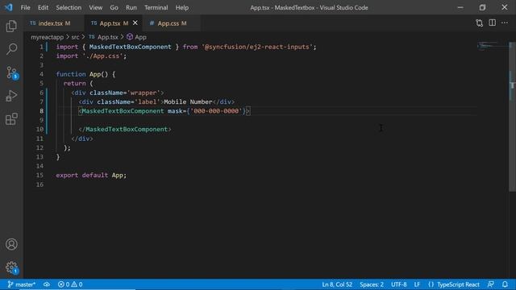Click the './App.css' import string

click(102, 56)
